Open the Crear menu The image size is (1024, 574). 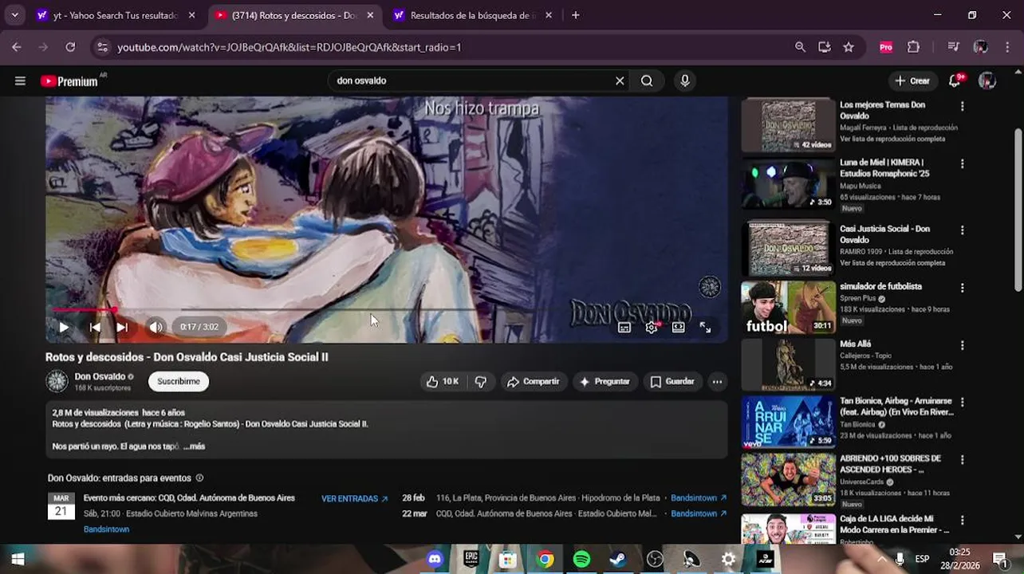(912, 81)
